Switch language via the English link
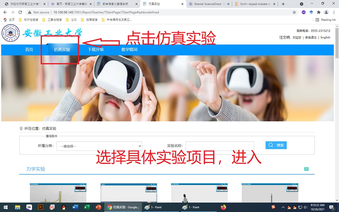Viewport: 339px width, 212px height. click(325, 37)
